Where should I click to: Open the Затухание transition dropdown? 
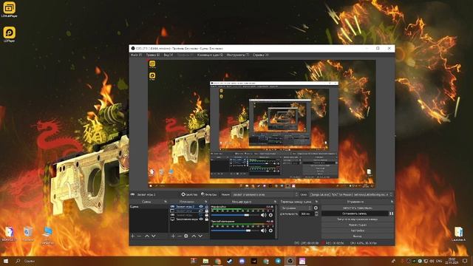[296, 208]
